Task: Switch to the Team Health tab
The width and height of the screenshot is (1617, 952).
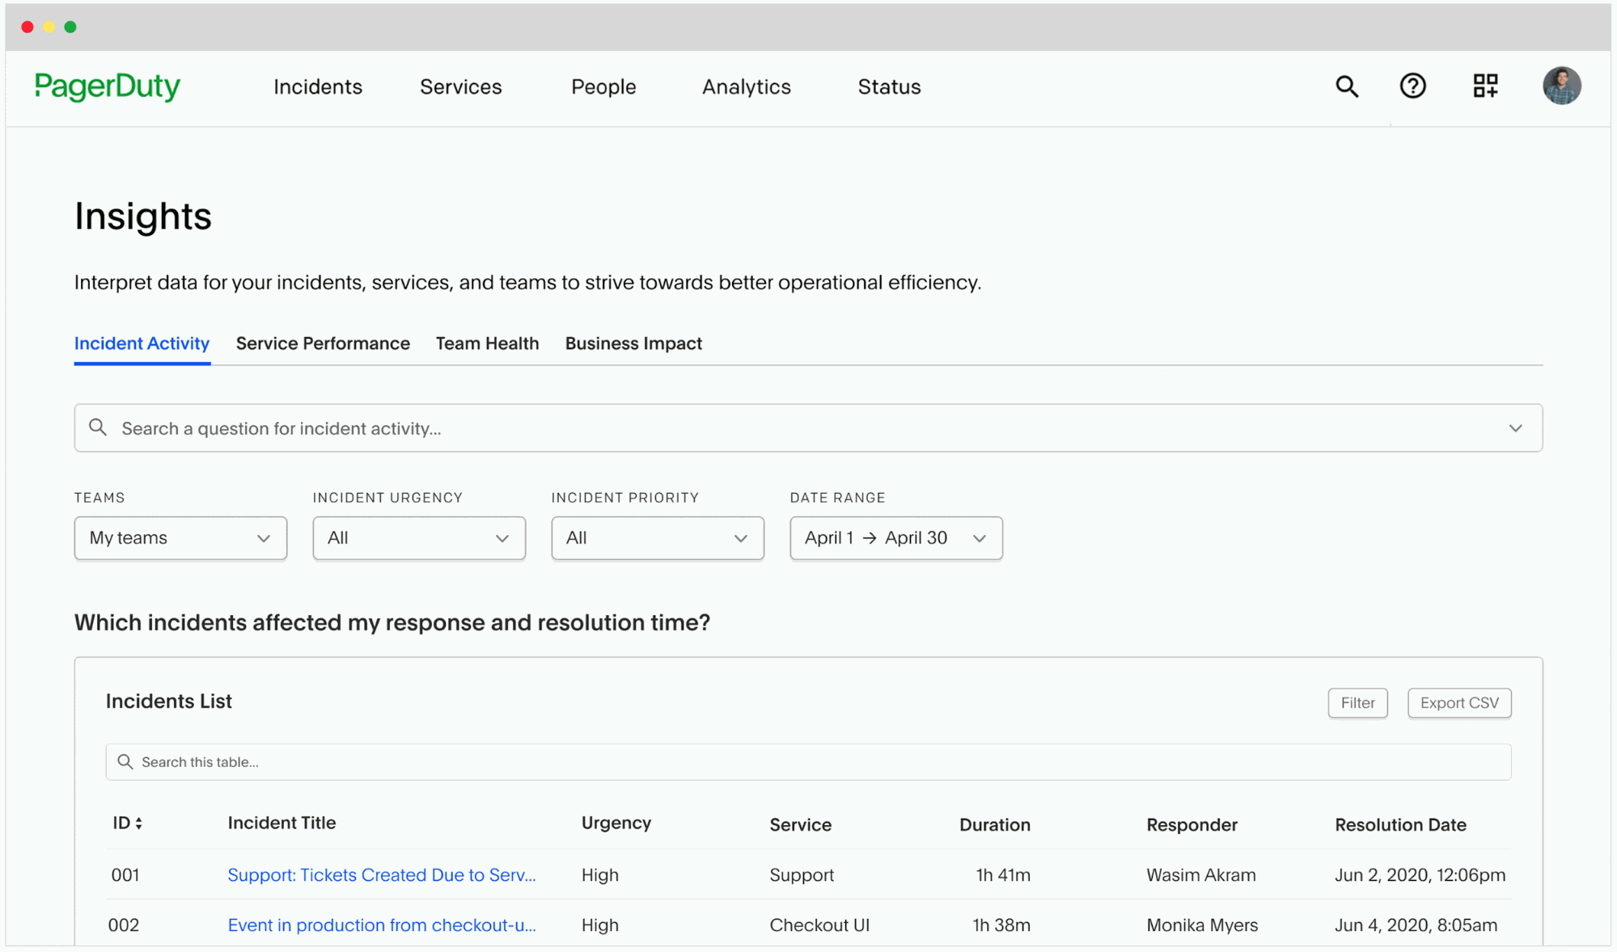Action: tap(487, 343)
